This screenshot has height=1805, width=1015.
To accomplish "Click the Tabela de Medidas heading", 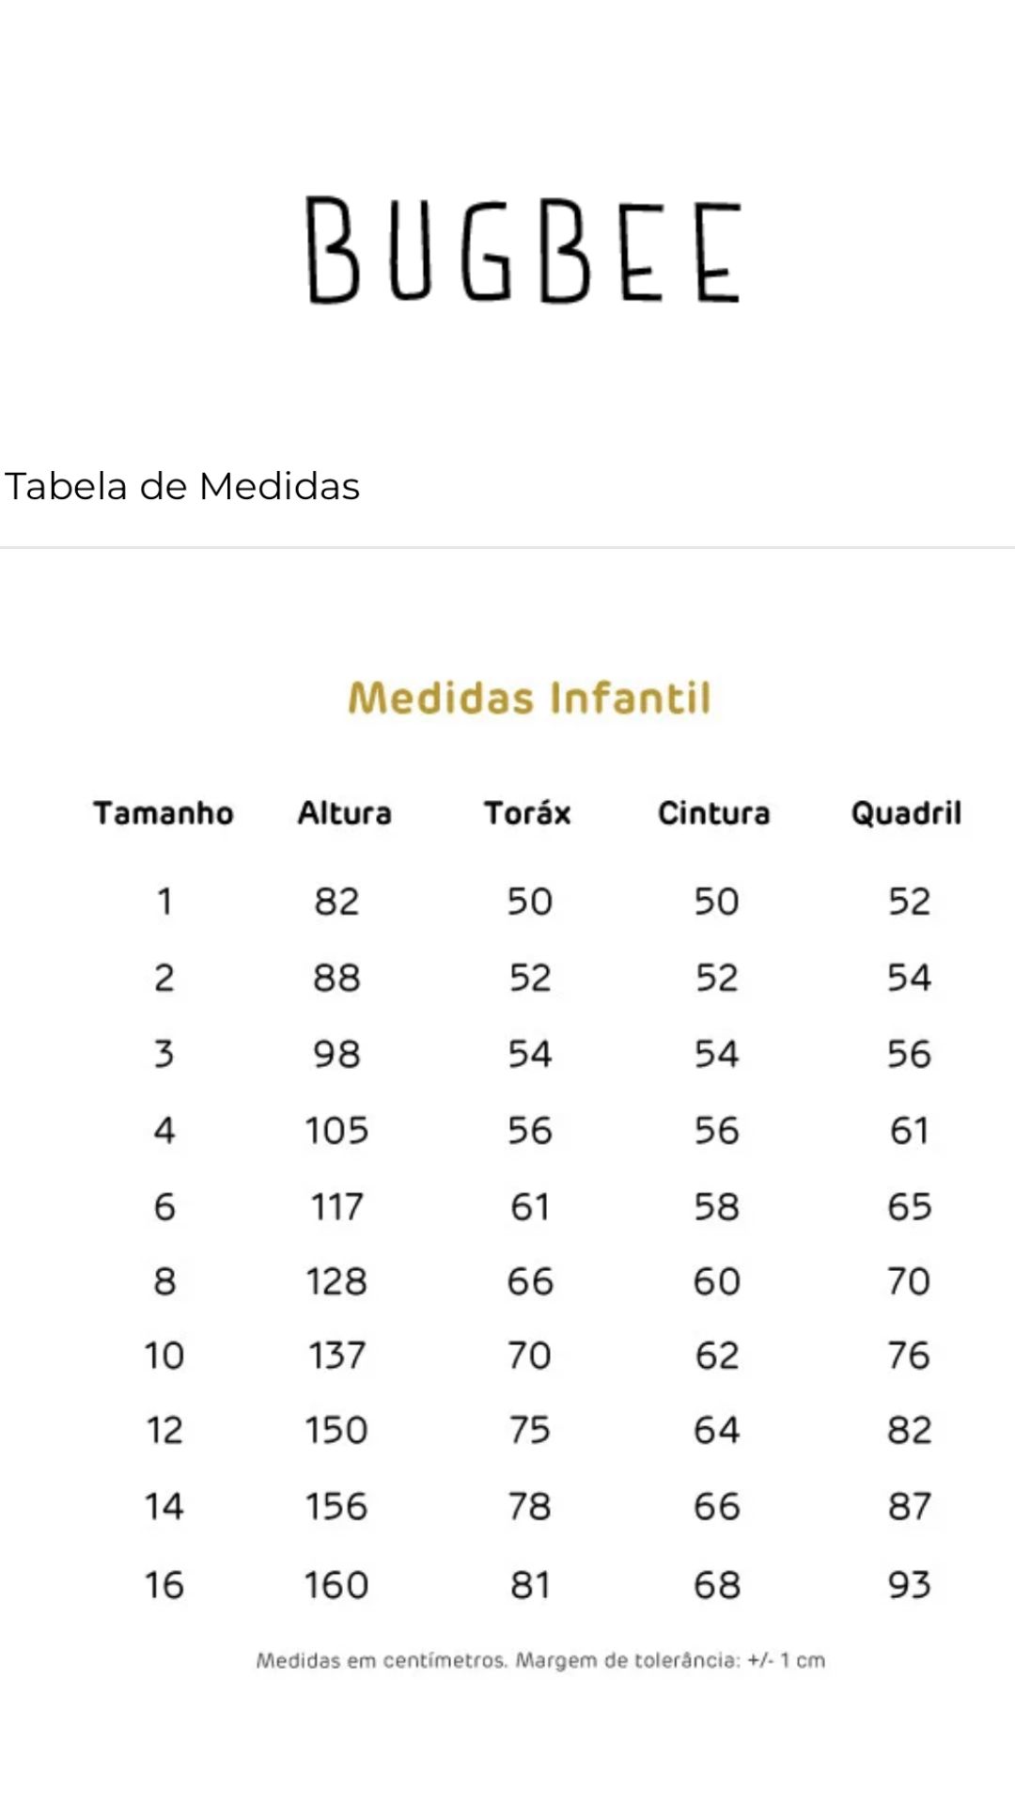I will point(182,487).
